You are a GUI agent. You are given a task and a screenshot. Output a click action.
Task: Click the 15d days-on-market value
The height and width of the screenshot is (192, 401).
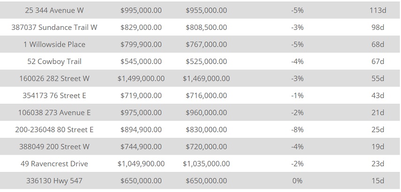click(x=378, y=181)
